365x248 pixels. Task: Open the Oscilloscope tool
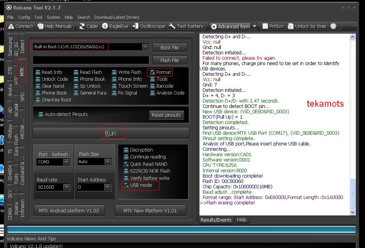tap(149, 26)
